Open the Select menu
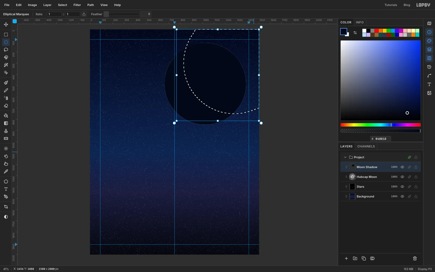The width and height of the screenshot is (435, 272). point(63,5)
